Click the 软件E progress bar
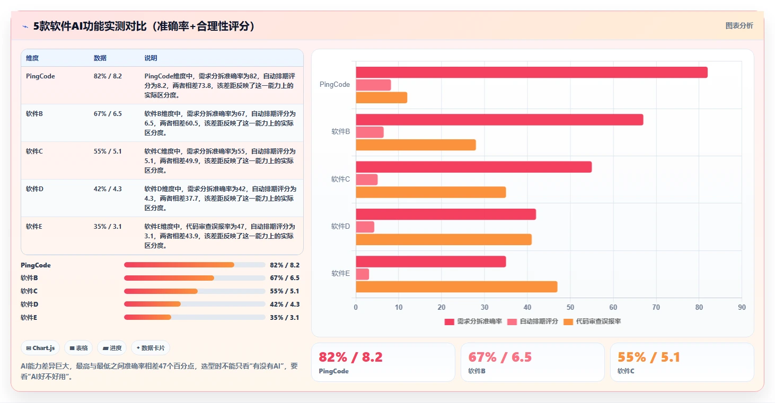 (195, 317)
